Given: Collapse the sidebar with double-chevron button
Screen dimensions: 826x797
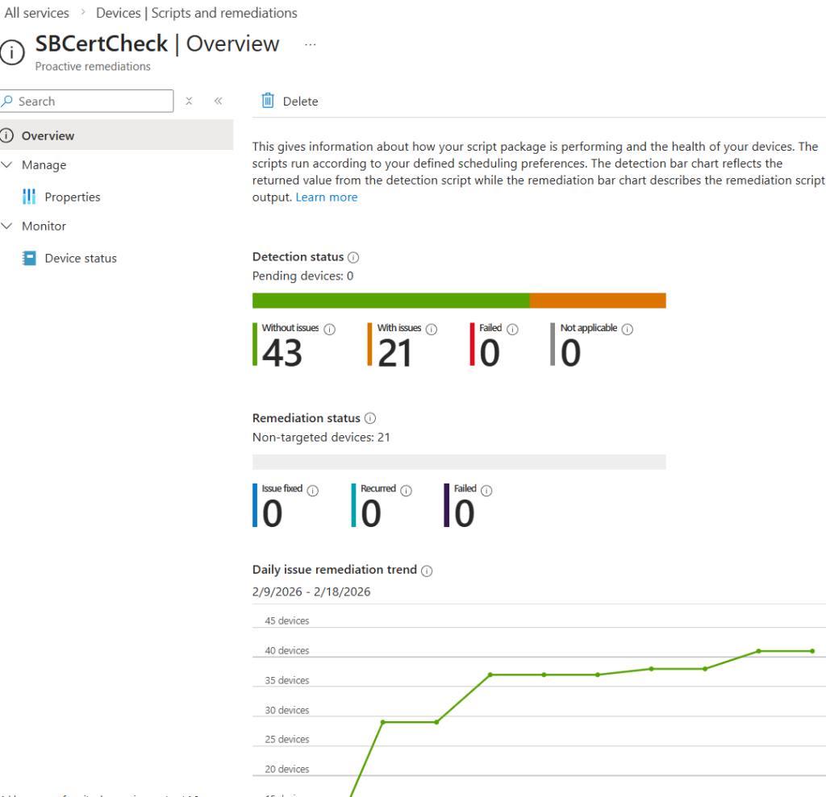Looking at the screenshot, I should point(218,102).
